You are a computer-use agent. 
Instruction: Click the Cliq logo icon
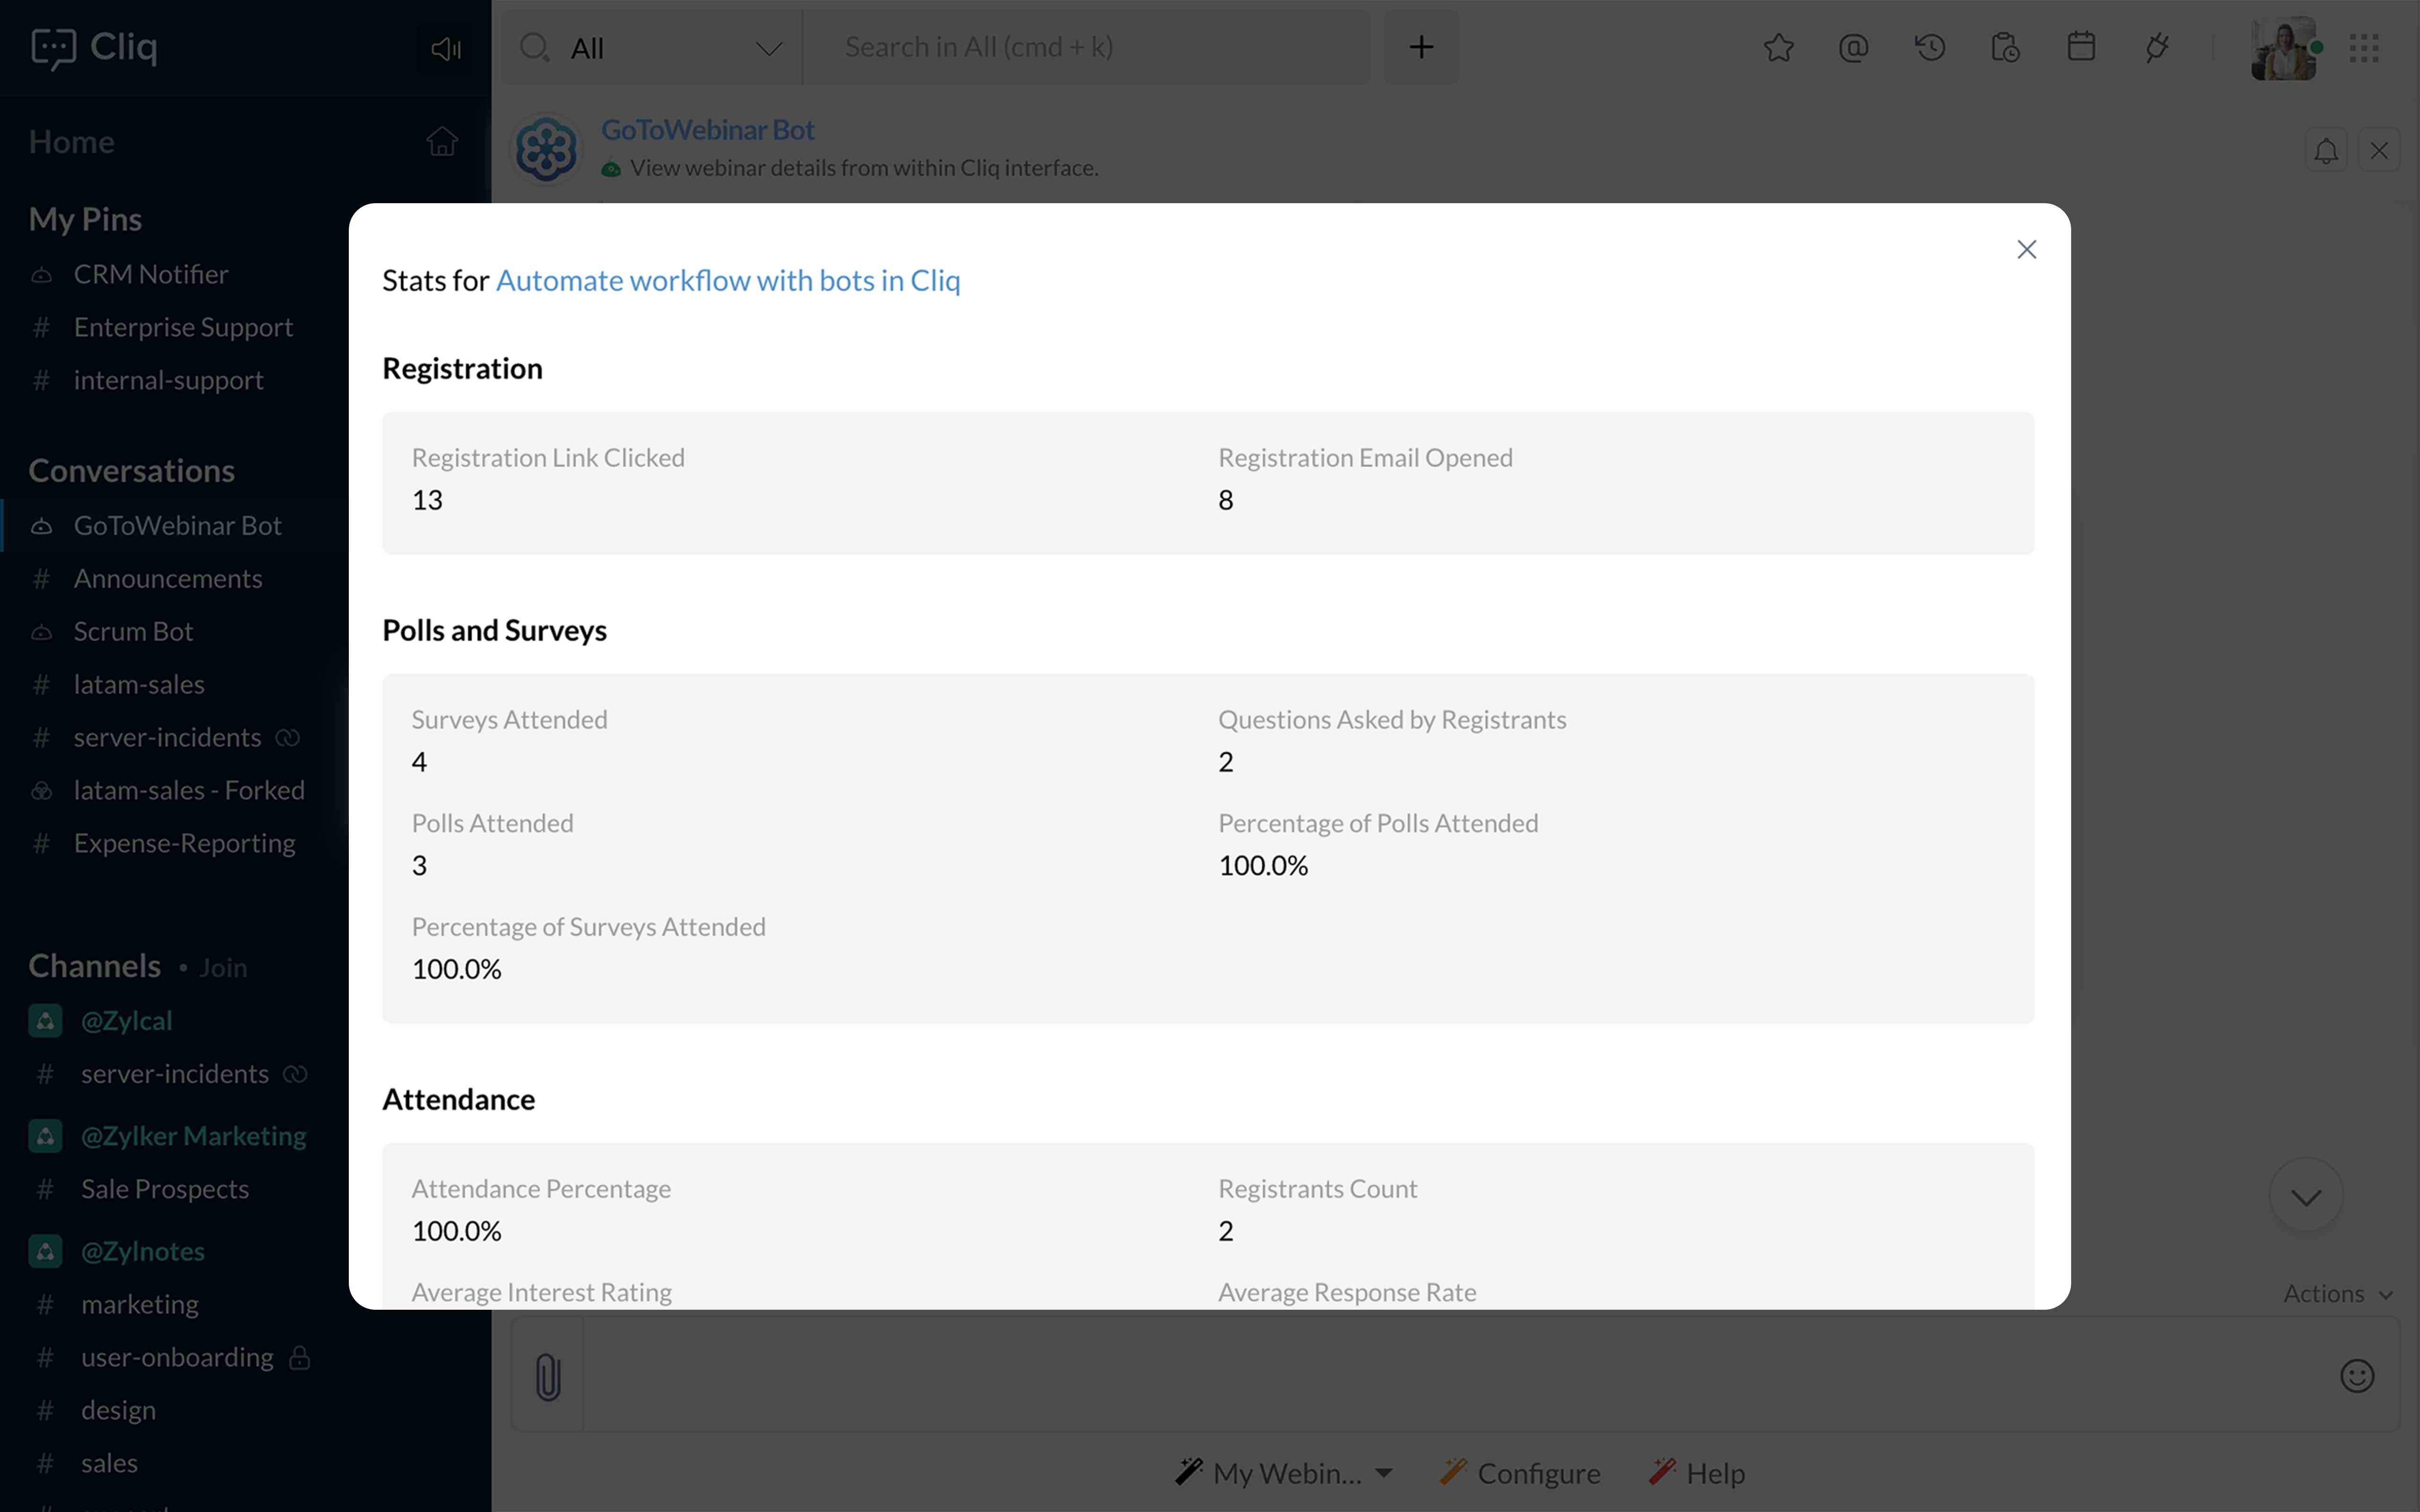(x=53, y=48)
